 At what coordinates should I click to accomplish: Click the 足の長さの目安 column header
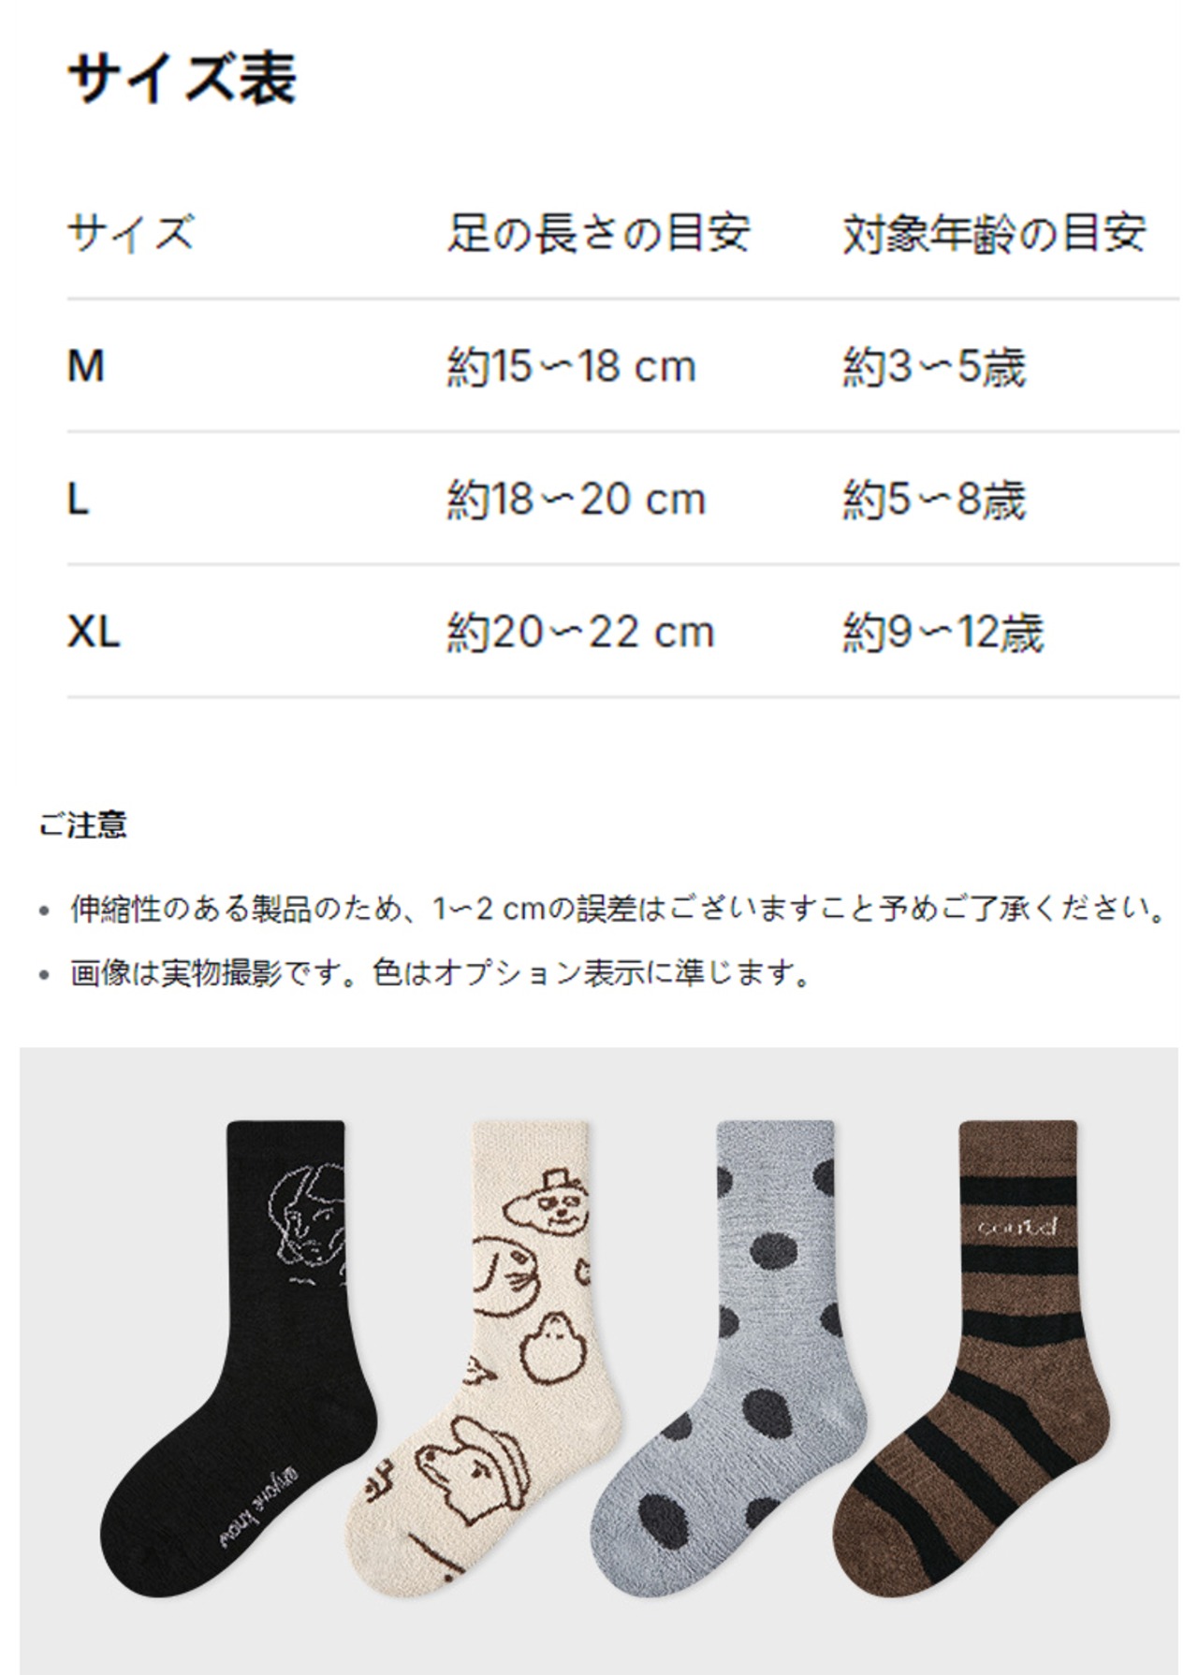click(x=598, y=232)
